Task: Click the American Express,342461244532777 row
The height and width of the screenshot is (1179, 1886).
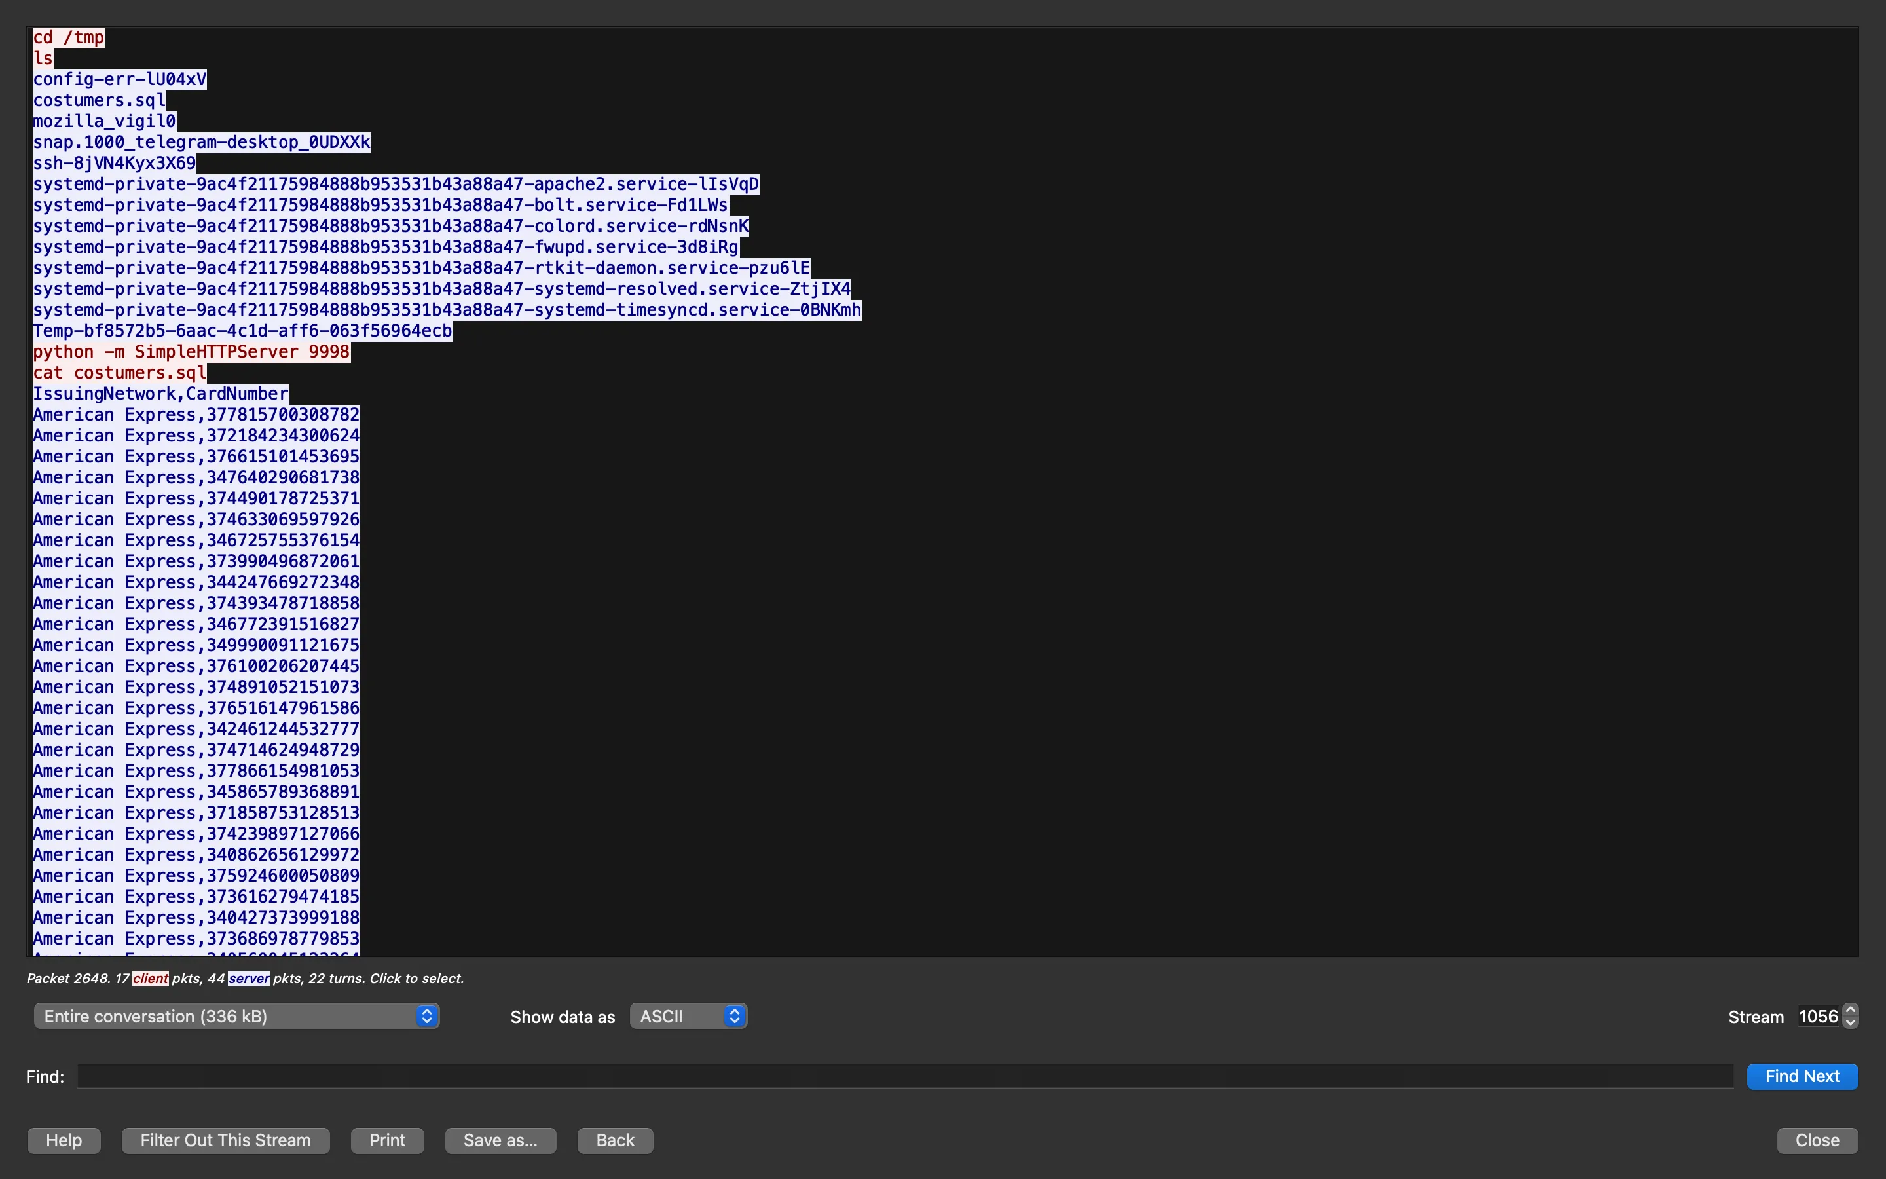Action: [196, 730]
